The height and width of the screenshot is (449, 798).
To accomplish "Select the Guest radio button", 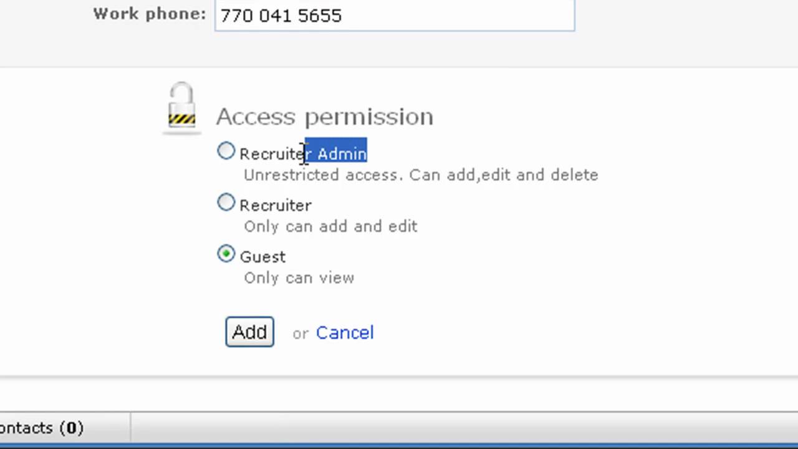I will click(226, 254).
